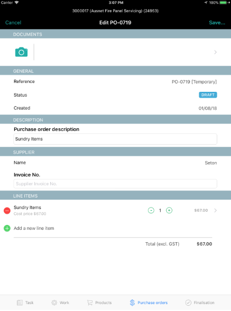Focus the Supplier Invoice No. field

pyautogui.click(x=115, y=184)
